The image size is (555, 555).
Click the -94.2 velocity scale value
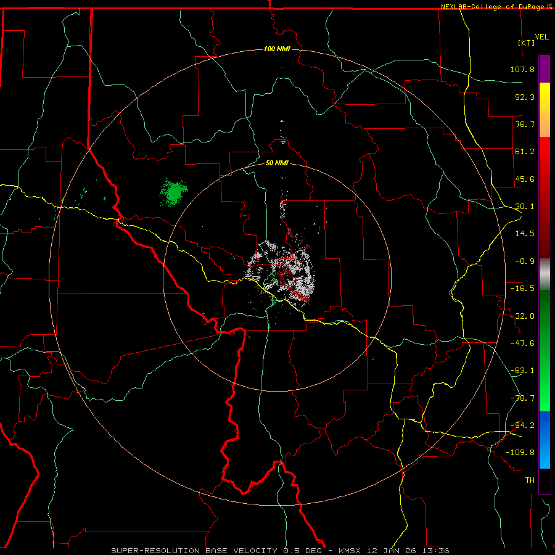[522, 425]
